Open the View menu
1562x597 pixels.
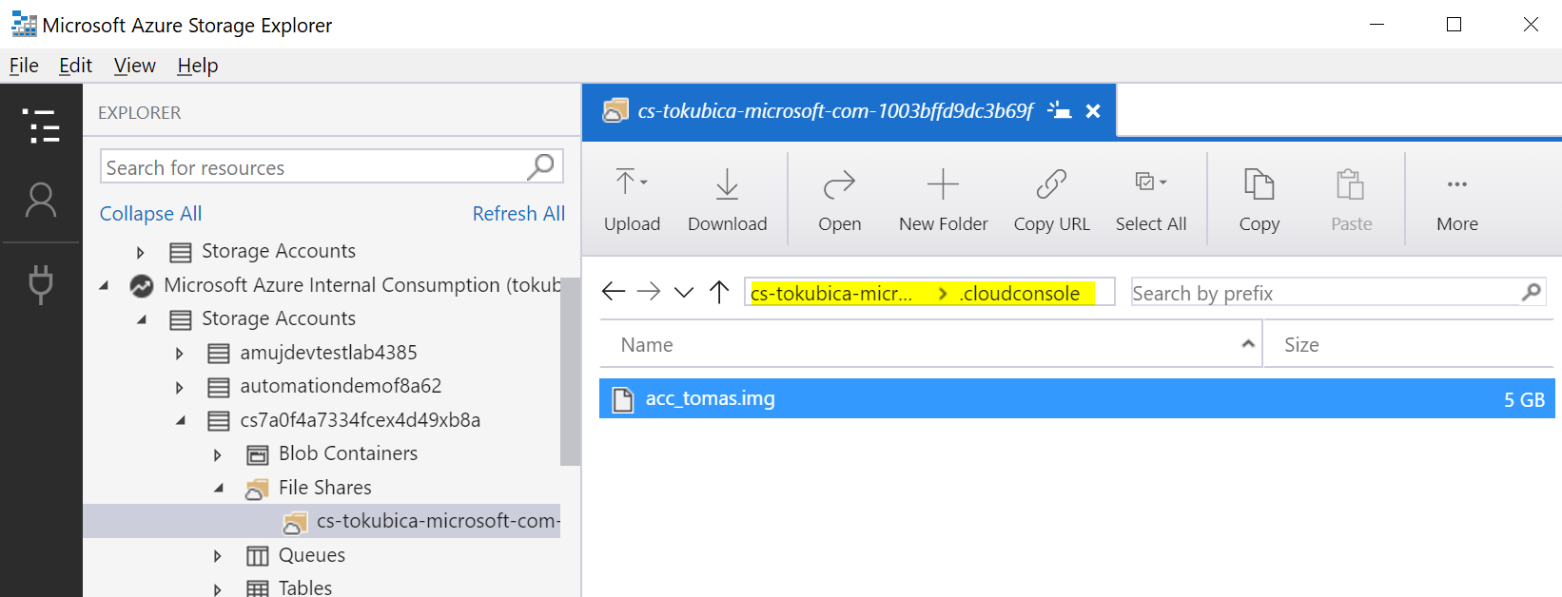[x=134, y=66]
